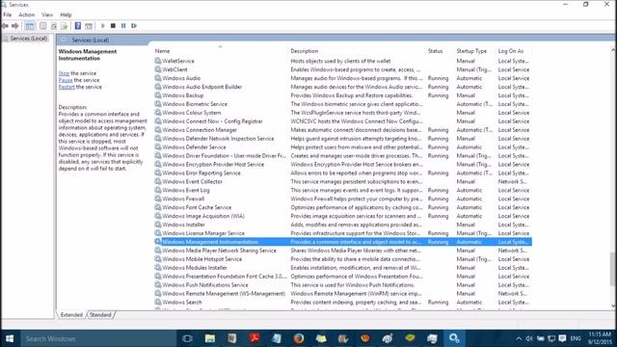Click the volume icon in system tray
Screen dimensions: 617x347
point(529,338)
